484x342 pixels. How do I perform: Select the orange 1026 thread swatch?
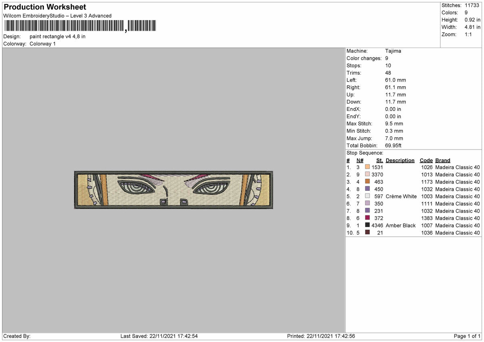coord(367,167)
